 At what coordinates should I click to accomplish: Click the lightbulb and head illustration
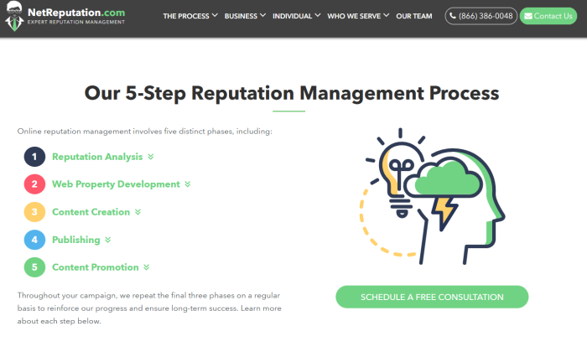click(x=433, y=196)
